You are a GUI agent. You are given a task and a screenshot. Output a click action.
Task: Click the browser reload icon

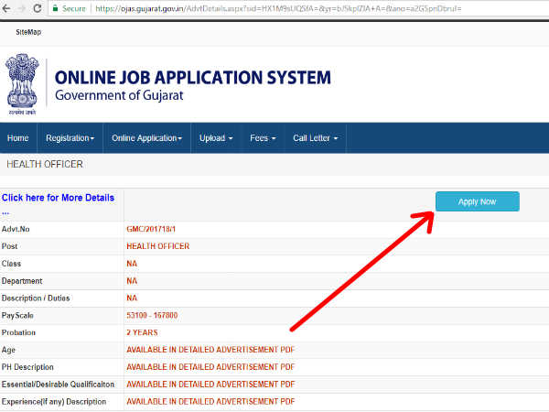(38, 8)
